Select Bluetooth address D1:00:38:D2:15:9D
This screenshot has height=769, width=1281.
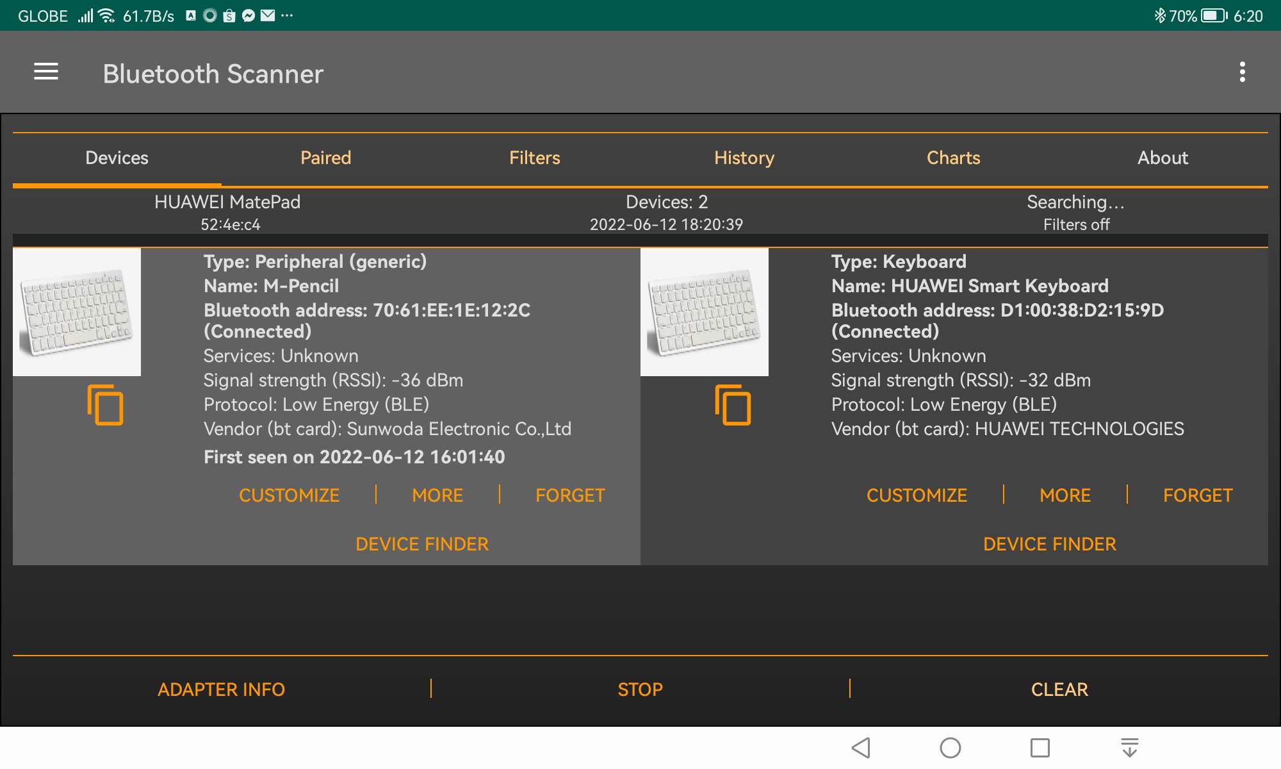click(x=1082, y=310)
